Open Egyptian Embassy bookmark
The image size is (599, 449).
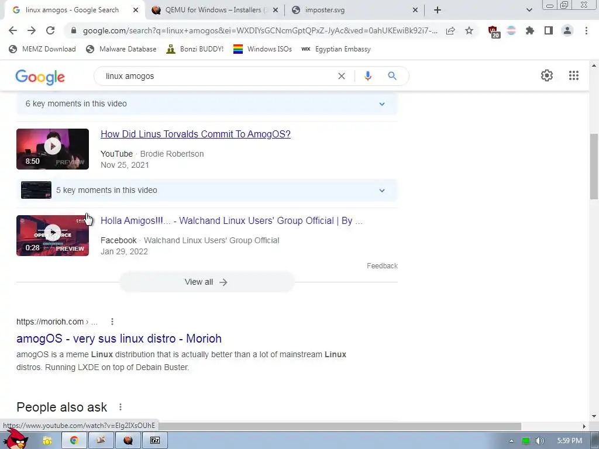pyautogui.click(x=336, y=49)
